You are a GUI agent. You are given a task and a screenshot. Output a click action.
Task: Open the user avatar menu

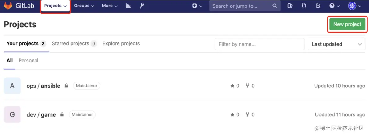(x=354, y=6)
